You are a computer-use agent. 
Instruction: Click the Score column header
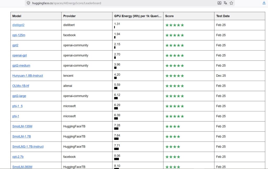[x=189, y=16]
